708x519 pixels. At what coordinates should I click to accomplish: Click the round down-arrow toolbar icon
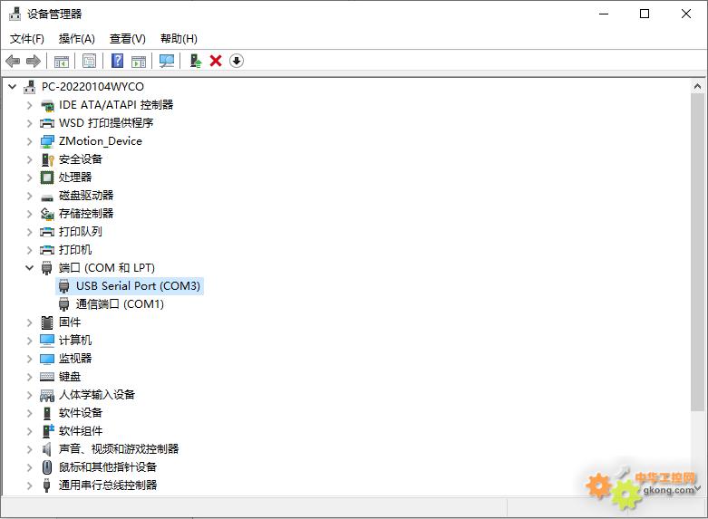pyautogui.click(x=237, y=61)
